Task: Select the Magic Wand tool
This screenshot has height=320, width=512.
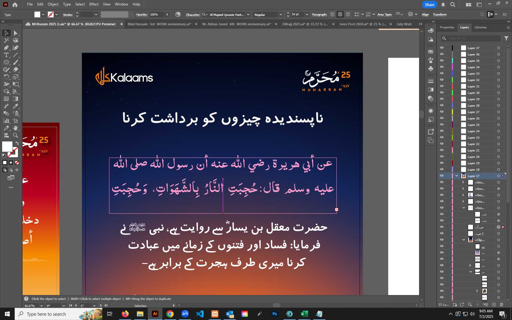Action: [x=6, y=40]
